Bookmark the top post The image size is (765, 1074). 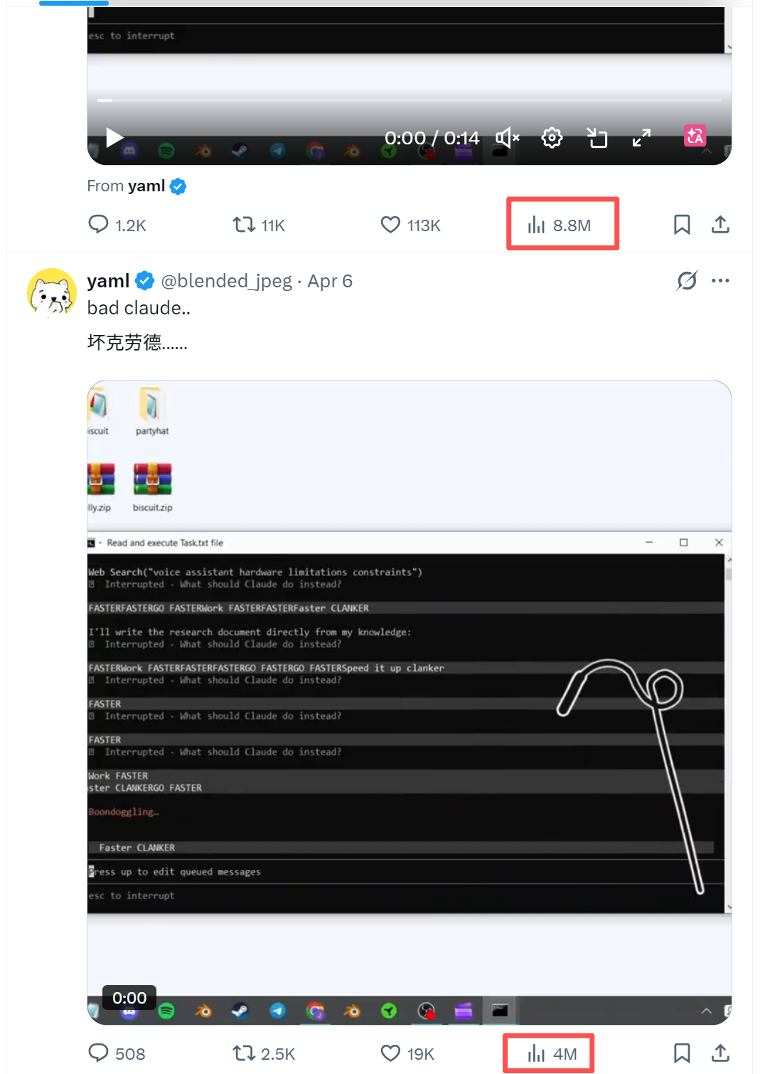click(682, 225)
